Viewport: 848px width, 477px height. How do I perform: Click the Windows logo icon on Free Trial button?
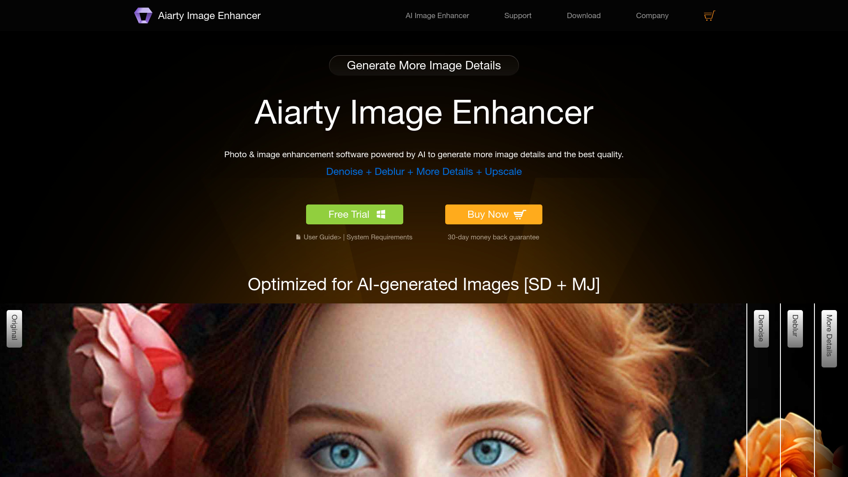[x=381, y=214]
